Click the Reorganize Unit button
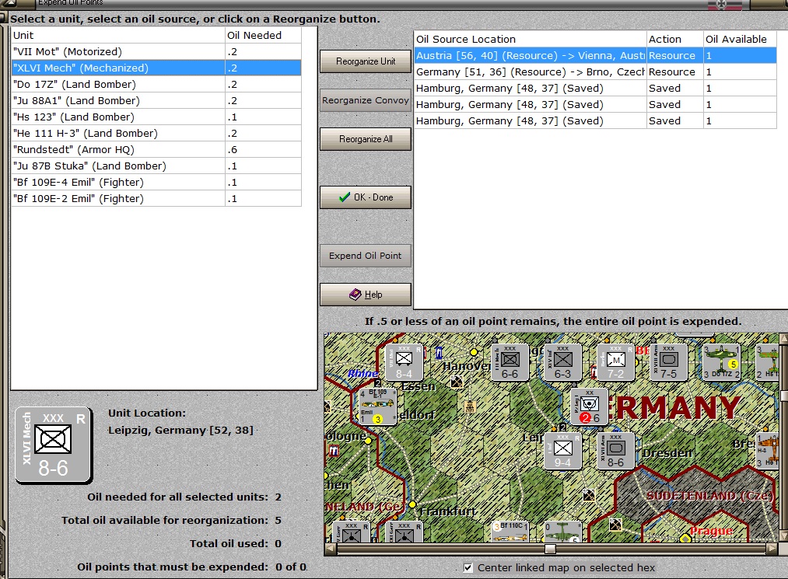Viewport: 788px width, 579px height. pos(366,61)
